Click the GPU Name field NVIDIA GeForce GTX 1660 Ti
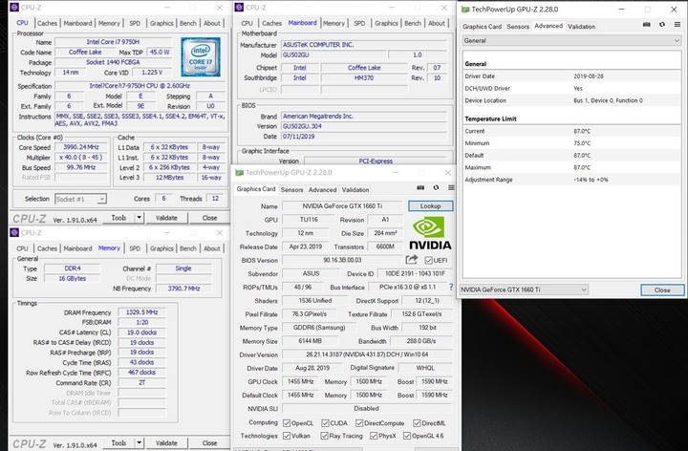Screen dimensions: 688x451 (342, 205)
